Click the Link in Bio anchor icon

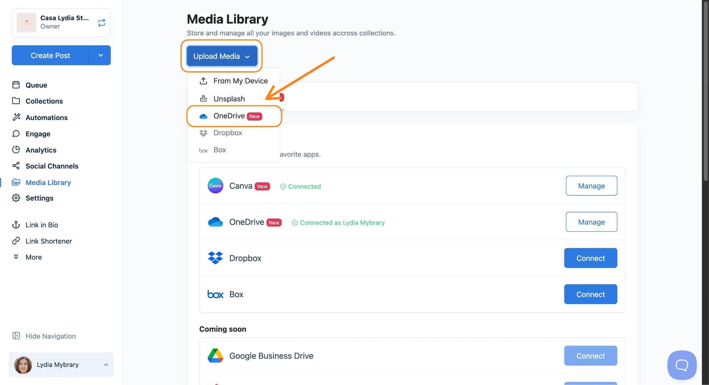(16, 225)
